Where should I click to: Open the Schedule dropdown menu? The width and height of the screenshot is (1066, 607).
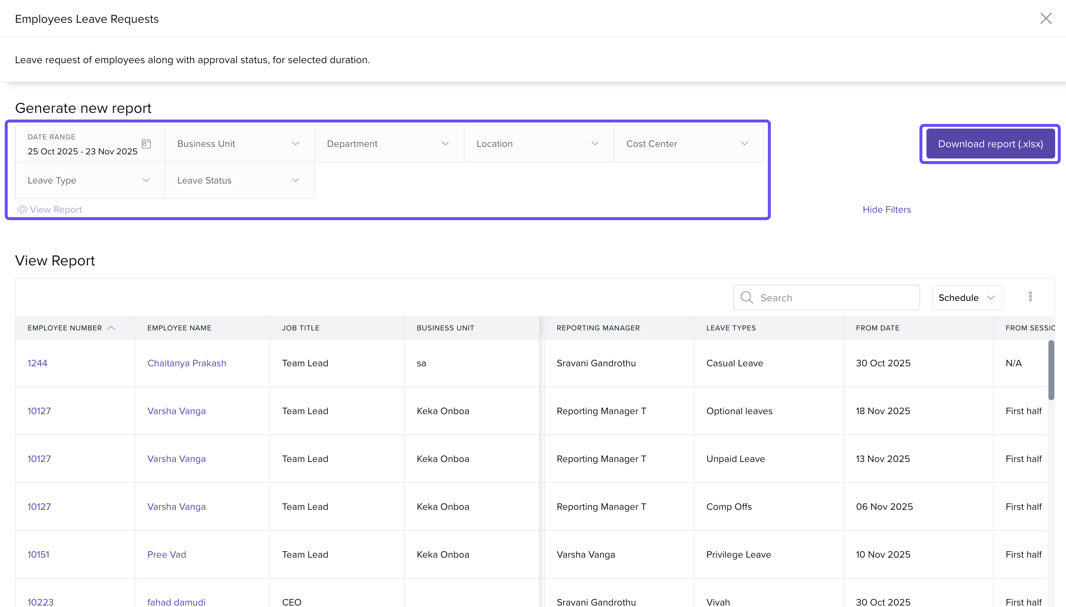pyautogui.click(x=967, y=298)
